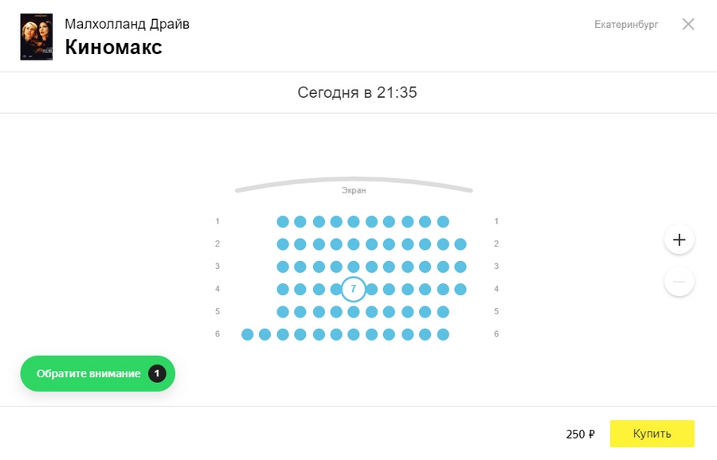Select the rightmost seat in row 6
Screen dimensions: 717x460
pyautogui.click(x=443, y=334)
